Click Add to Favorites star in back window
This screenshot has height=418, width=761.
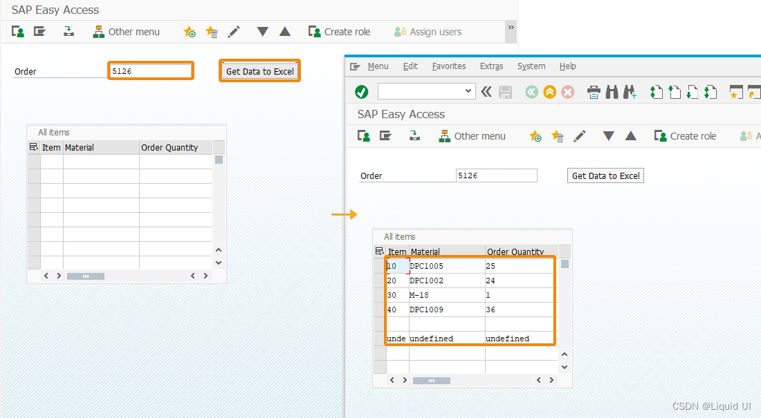(x=190, y=32)
